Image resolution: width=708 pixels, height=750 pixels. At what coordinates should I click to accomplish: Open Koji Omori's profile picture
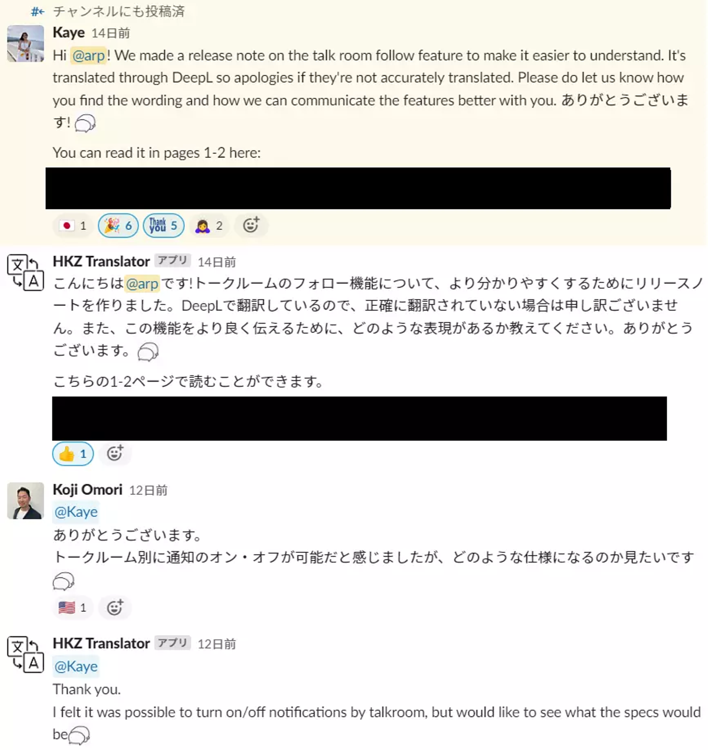26,501
